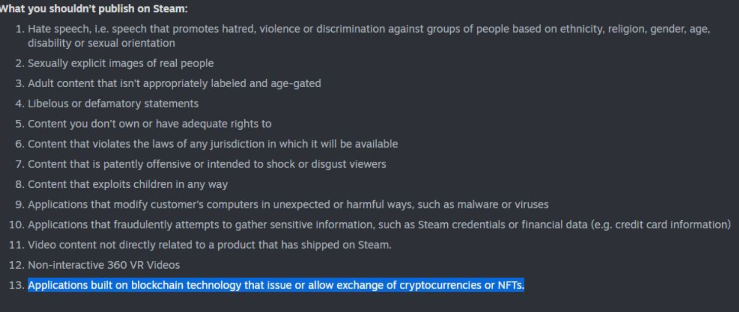Click the word 'cryptocurrencies' in rule 13
Image resolution: width=739 pixels, height=312 pixels.
[x=447, y=285]
